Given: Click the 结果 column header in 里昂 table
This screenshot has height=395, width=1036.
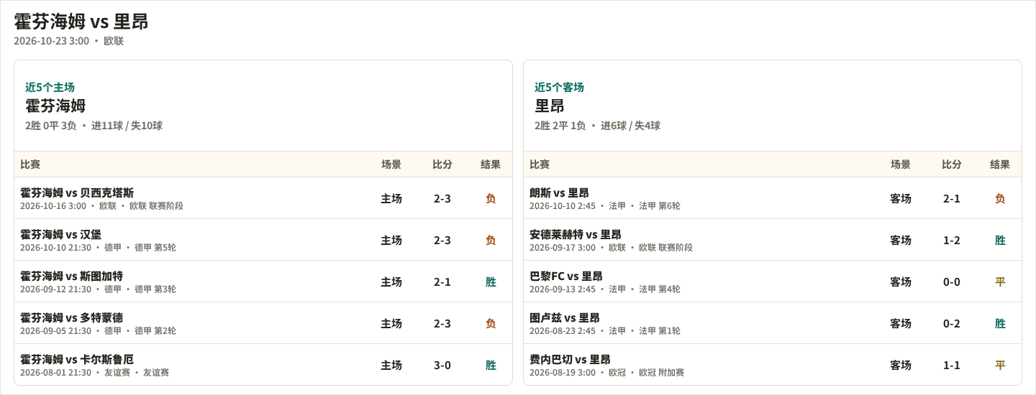Looking at the screenshot, I should click(1000, 164).
